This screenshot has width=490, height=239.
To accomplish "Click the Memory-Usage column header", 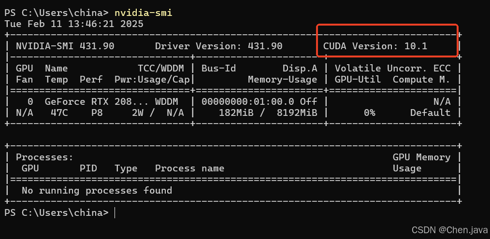I will [x=283, y=80].
